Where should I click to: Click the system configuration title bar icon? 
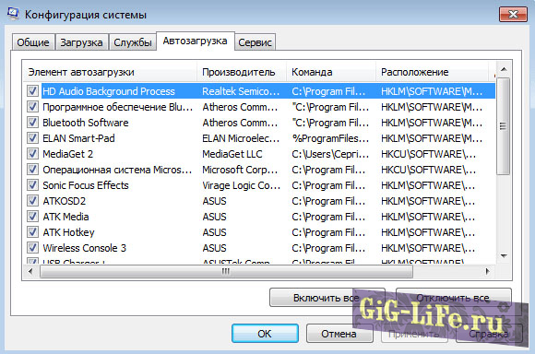tap(13, 14)
